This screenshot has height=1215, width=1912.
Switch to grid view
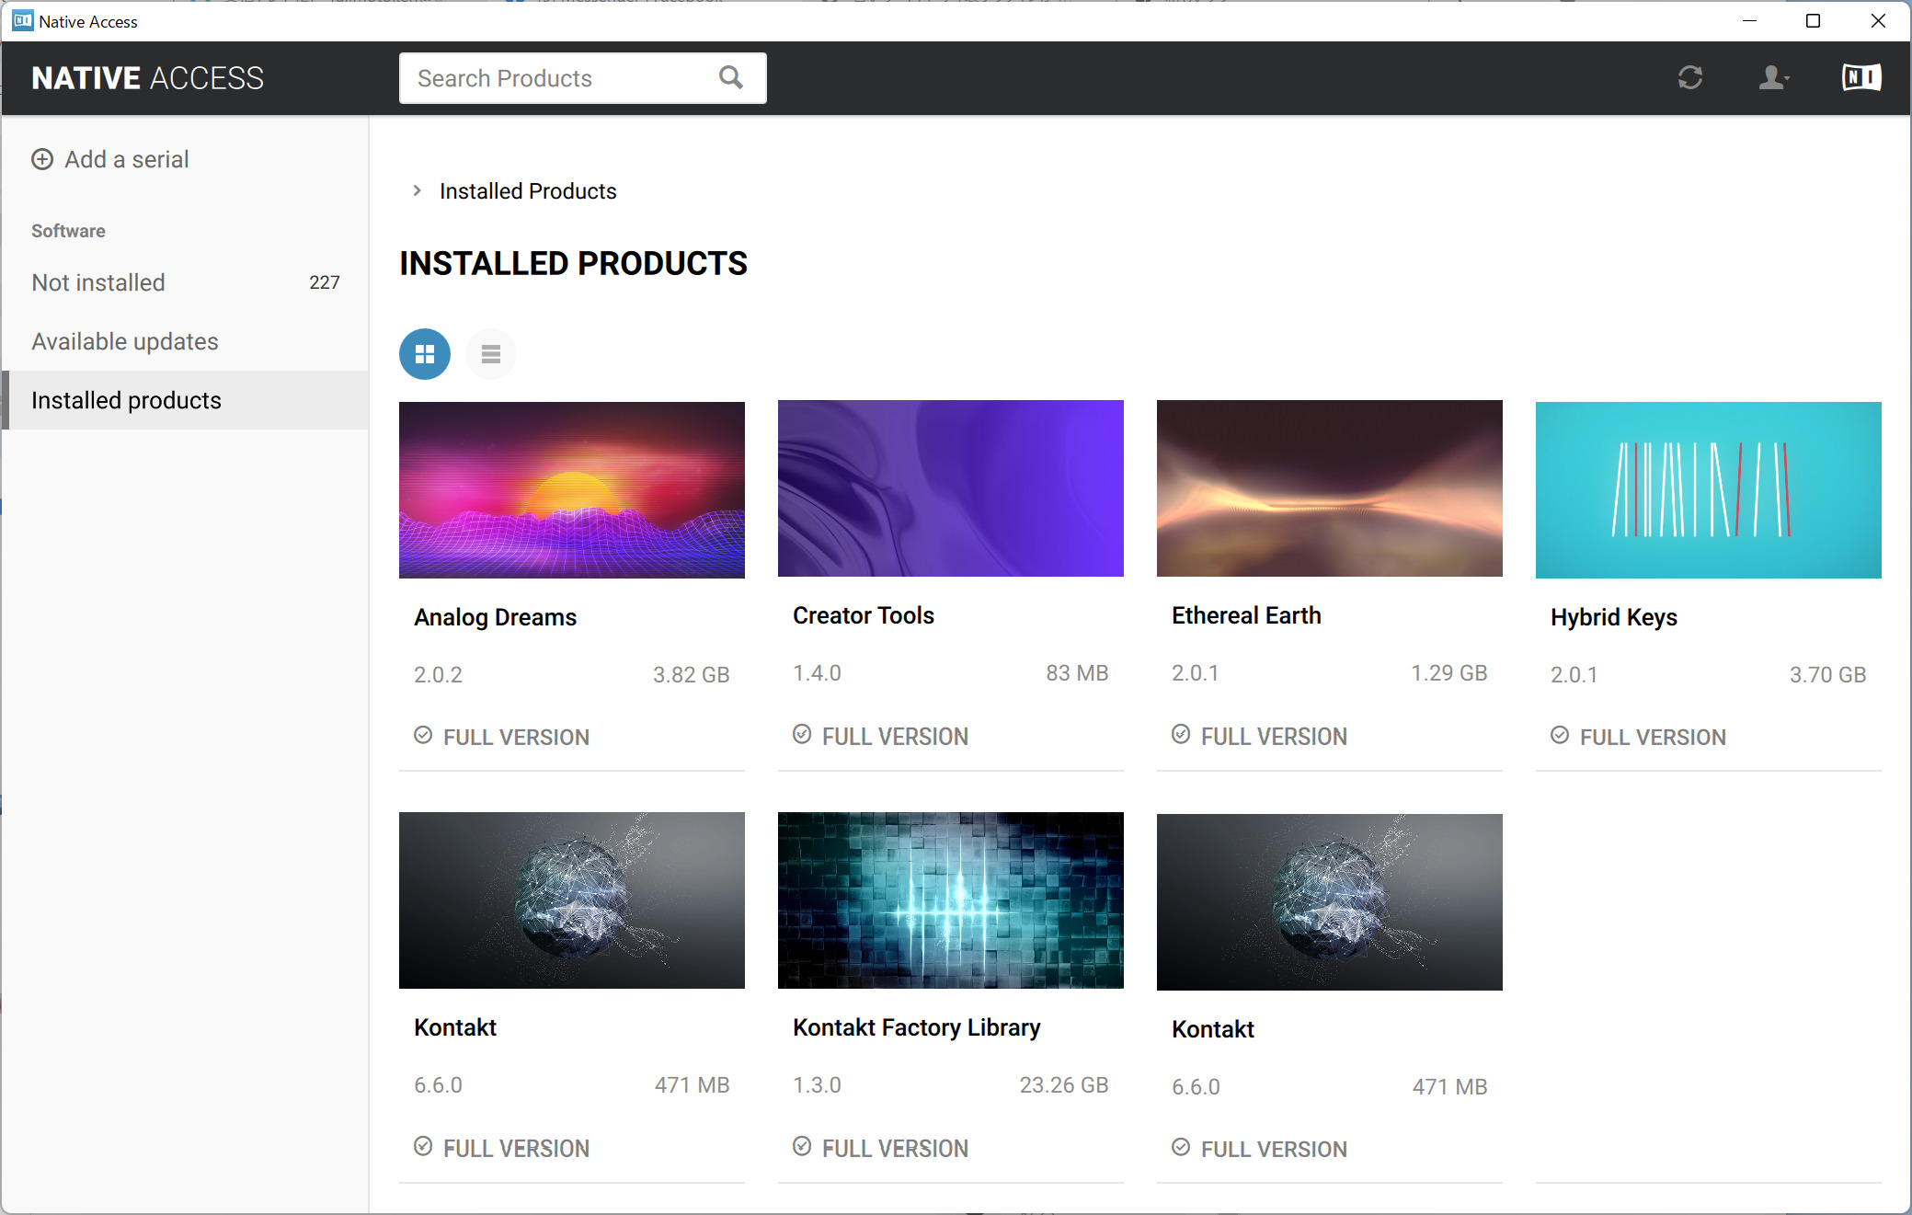click(x=425, y=354)
